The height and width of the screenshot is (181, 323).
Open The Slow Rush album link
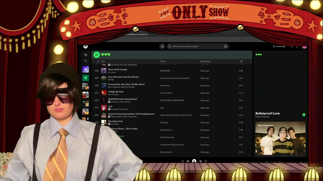click(166, 93)
